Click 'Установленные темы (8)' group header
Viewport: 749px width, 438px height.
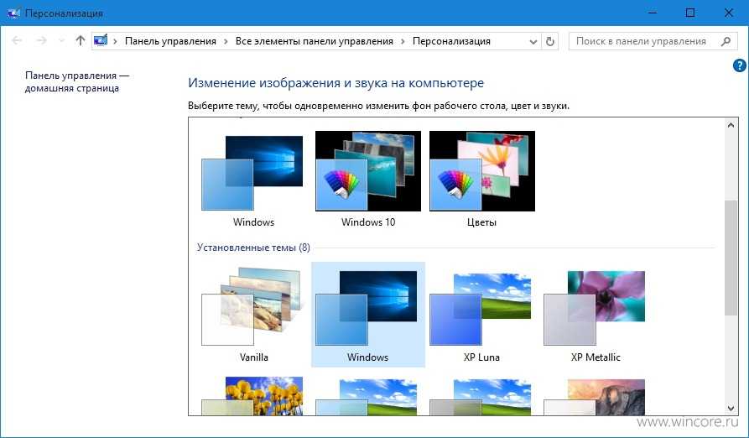point(253,248)
